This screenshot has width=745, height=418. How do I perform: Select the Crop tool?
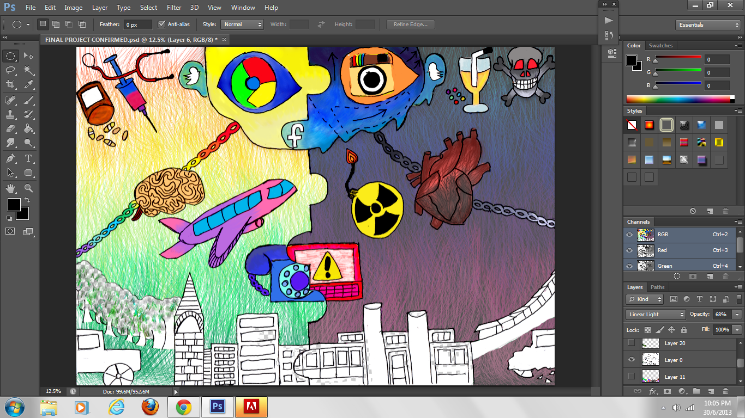[x=10, y=84]
